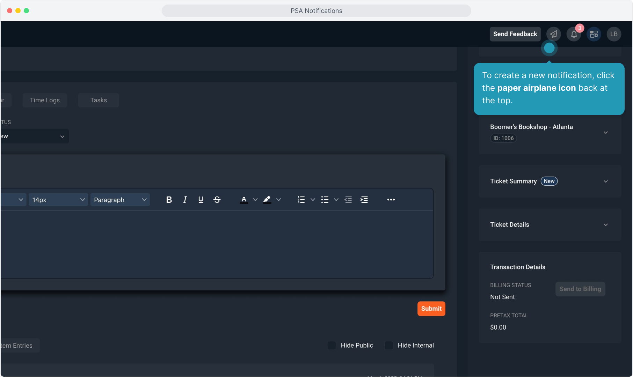Decrease indent in the editor
Image resolution: width=633 pixels, height=377 pixels.
(348, 200)
